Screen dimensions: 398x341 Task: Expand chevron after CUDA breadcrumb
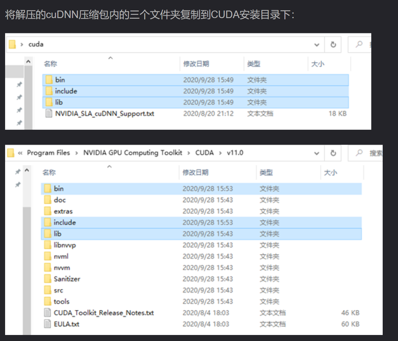(220, 153)
